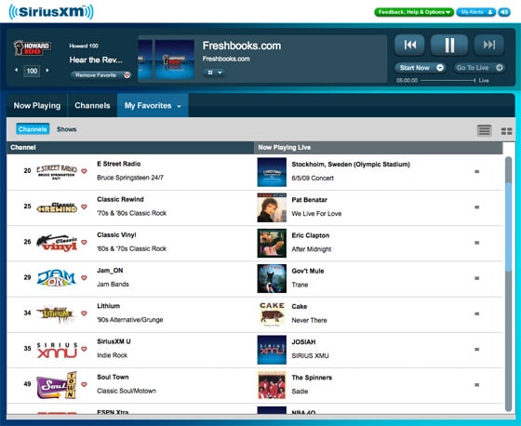Open options menu for The Spinners row
521x426 pixels.
point(476,385)
